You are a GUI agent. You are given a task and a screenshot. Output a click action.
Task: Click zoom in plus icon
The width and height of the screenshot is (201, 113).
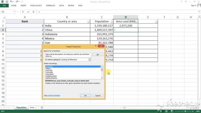pos(193,111)
